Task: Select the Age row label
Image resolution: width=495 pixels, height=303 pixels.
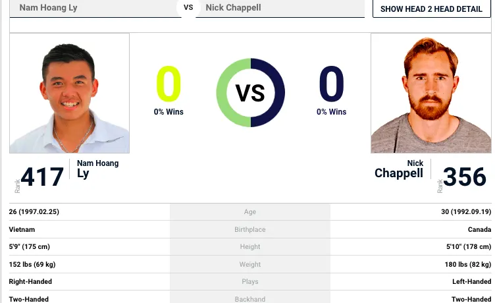Action: (x=250, y=212)
